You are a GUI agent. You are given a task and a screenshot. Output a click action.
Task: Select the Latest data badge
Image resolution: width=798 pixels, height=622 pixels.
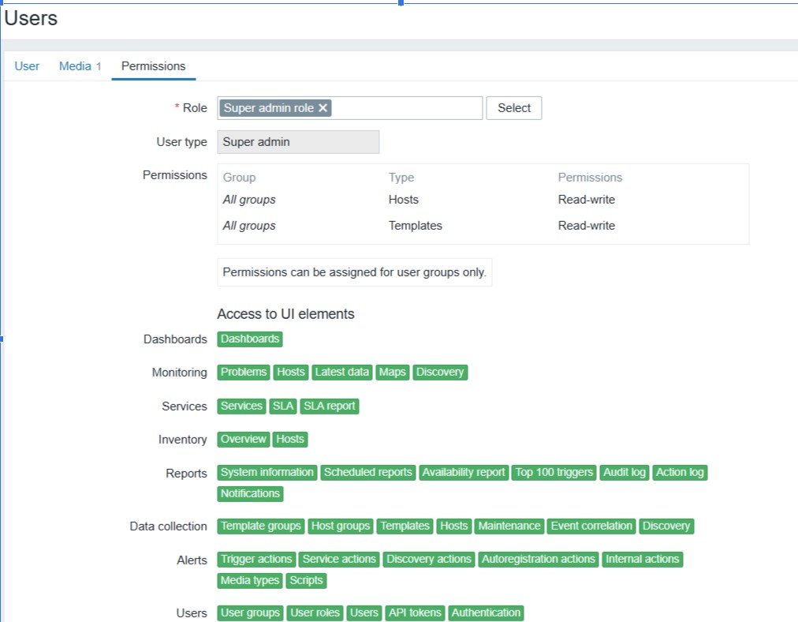coord(341,372)
